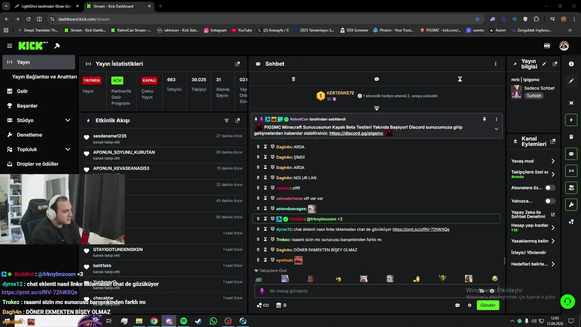Pop out the Kanal Eylemleri panel

click(552, 141)
